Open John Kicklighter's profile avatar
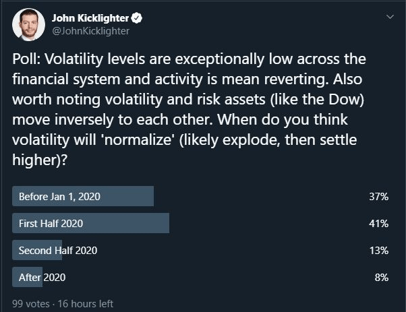406x312 pixels. point(28,24)
